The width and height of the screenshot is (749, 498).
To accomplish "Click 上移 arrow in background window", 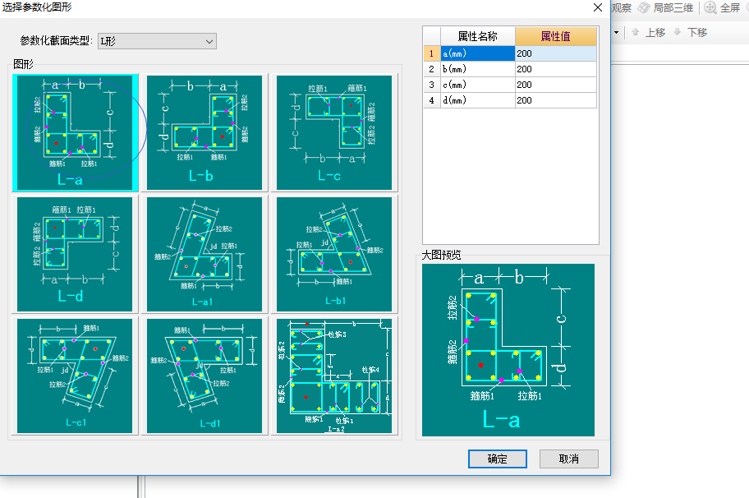I will click(636, 32).
